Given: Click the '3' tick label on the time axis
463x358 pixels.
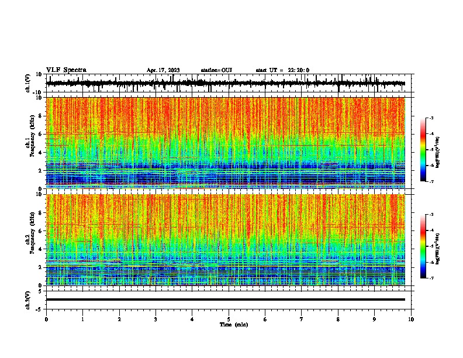Looking at the screenshot, I should (156, 319).
